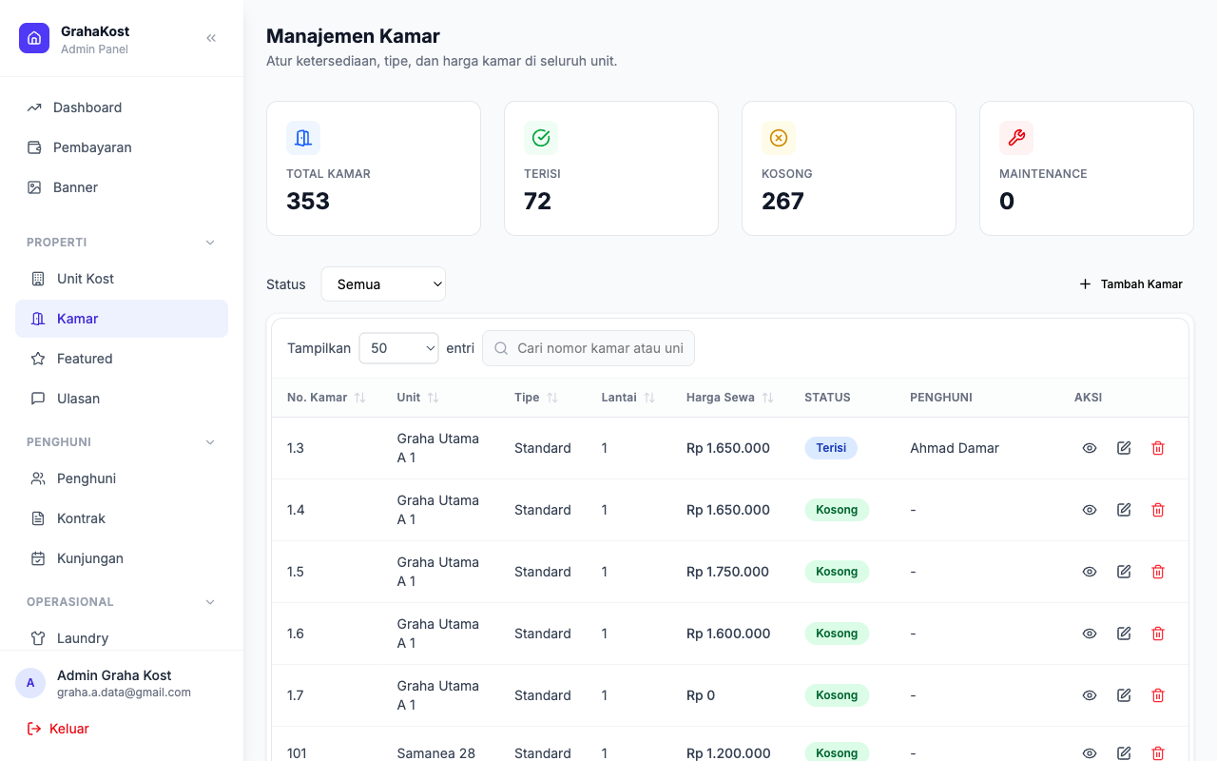Navigate to Kontrak page
The width and height of the screenshot is (1217, 761).
click(122, 518)
